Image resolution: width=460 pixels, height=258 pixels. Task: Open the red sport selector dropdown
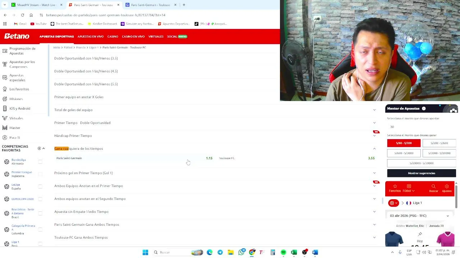[394, 203]
